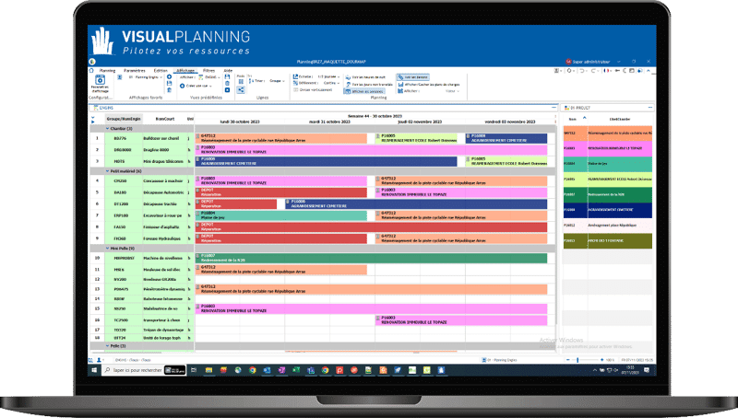
Task: Click the trash icon in Affichages favoris
Action: 169,89
